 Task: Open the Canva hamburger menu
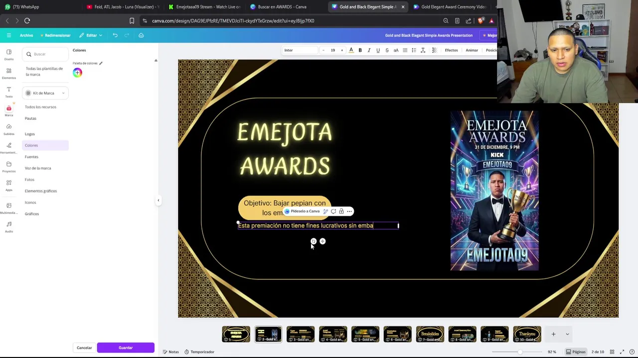tap(8, 35)
